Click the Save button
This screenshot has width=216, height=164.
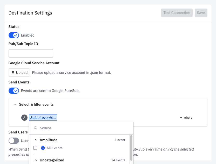click(x=201, y=12)
